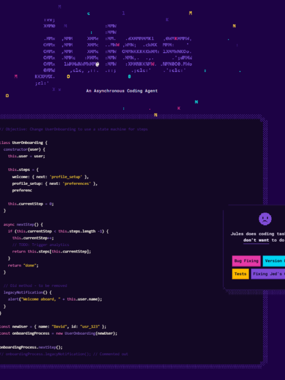Click the legacyNotification() method line
The image size is (285, 380).
28,292
